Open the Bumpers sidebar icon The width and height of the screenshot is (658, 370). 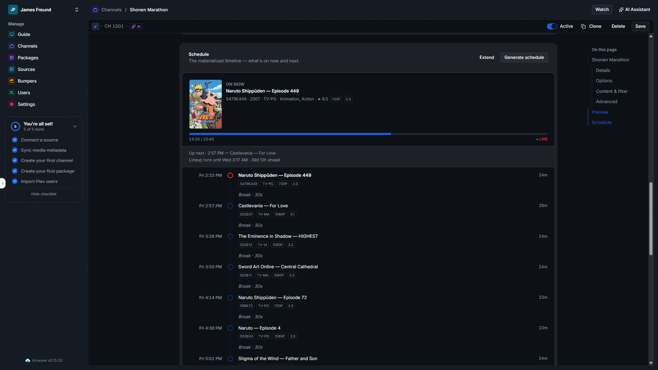pyautogui.click(x=12, y=81)
